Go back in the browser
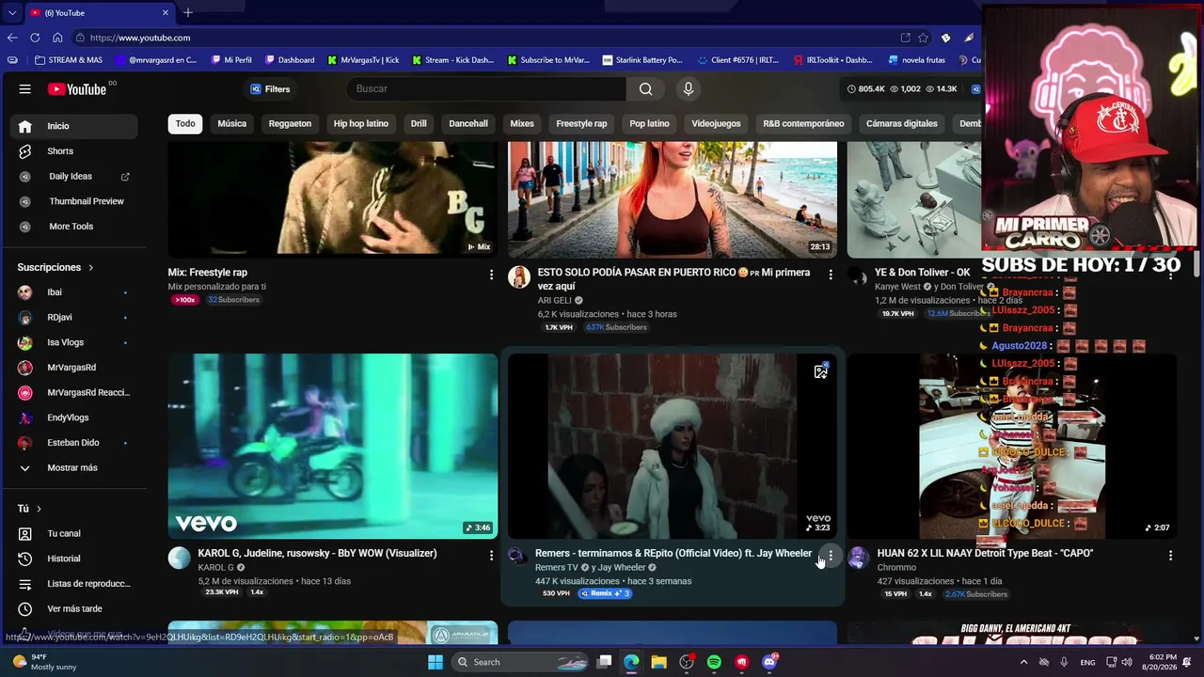 click(x=12, y=38)
